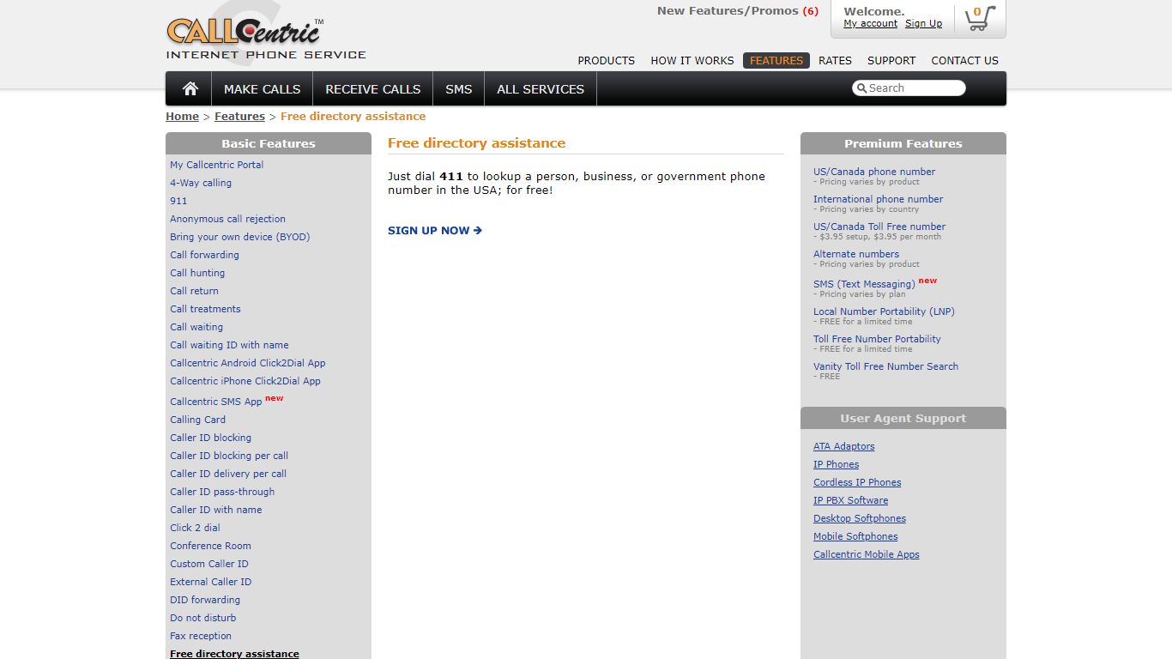Viewport: 1172px width, 659px height.
Task: Open Call waiting ID with name
Action: click(x=229, y=345)
